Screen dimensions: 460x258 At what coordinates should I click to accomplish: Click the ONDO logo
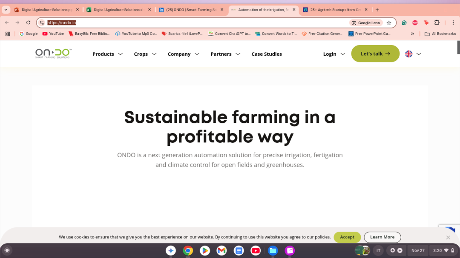pos(53,53)
